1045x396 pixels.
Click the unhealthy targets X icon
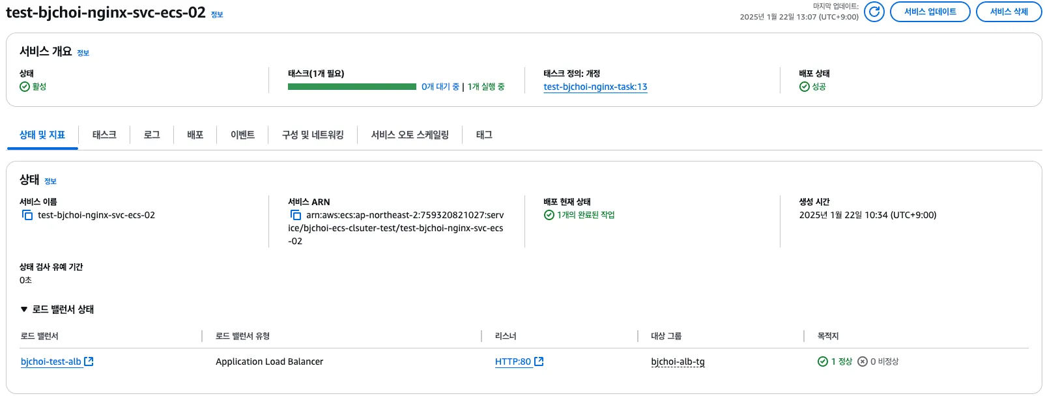[863, 361]
